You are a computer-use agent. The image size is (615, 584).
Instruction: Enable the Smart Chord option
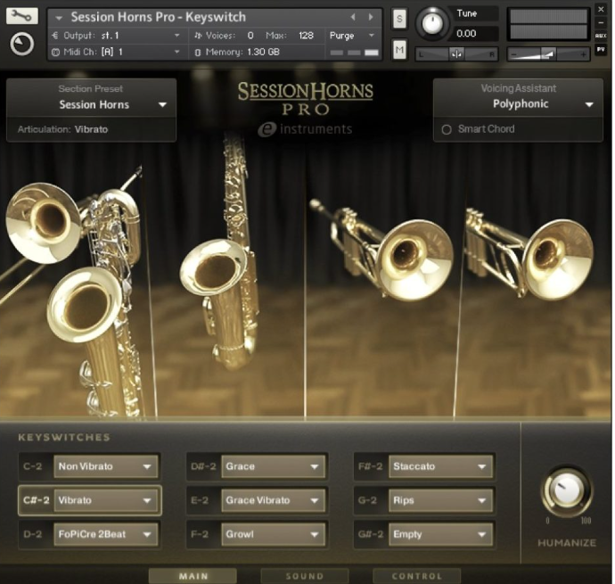[447, 129]
